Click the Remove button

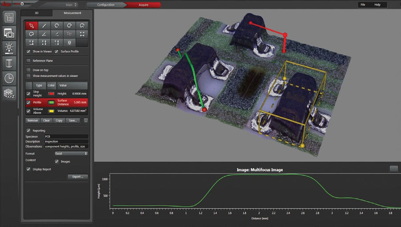pos(33,121)
